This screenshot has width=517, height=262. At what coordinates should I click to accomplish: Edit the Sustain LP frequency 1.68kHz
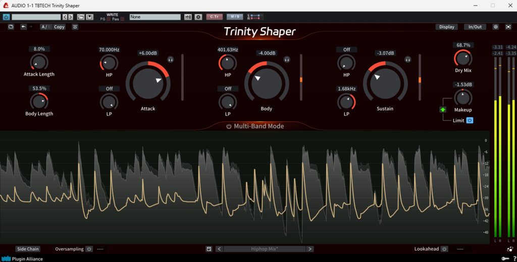tap(346, 89)
